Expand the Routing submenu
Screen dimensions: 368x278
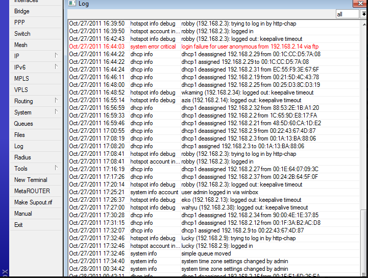click(56, 101)
